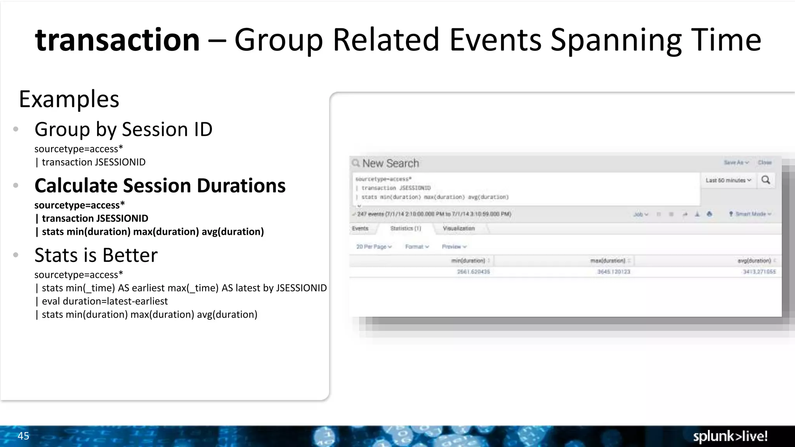Click the Stats is Better heading
Viewport: 795px width, 447px height.
click(x=96, y=255)
